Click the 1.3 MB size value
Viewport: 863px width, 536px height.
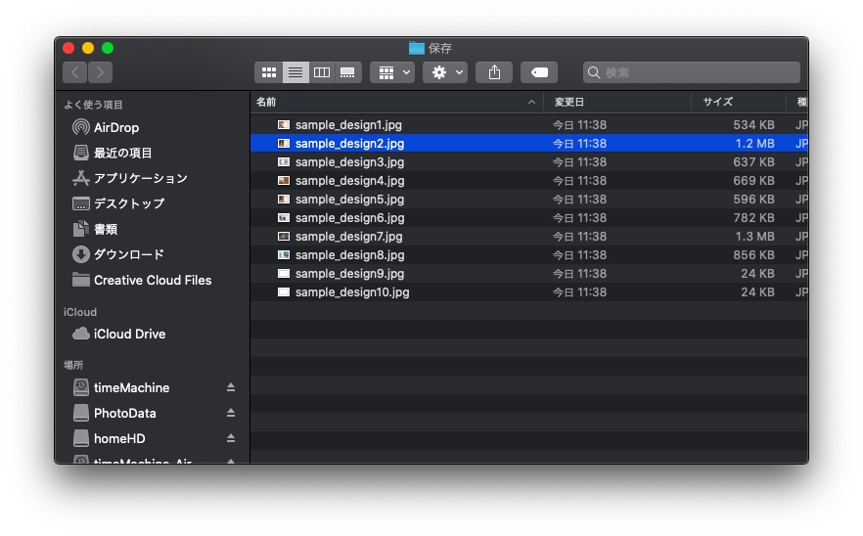point(754,237)
